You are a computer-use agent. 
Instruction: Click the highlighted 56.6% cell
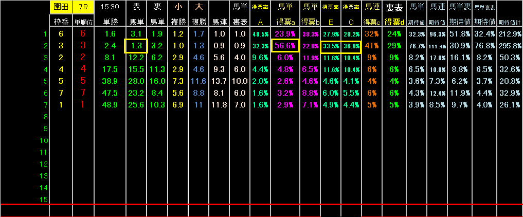pyautogui.click(x=285, y=46)
